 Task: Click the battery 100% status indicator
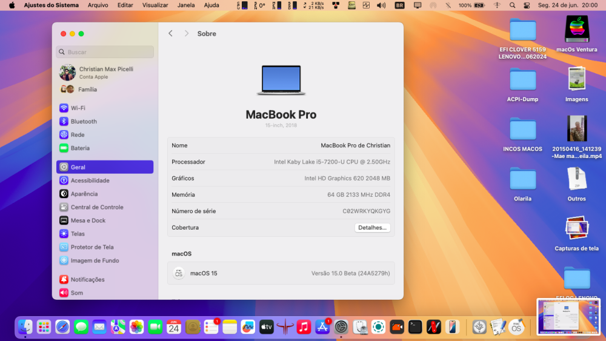pos(471,5)
